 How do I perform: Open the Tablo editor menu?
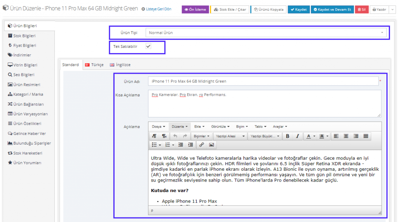click(x=260, y=126)
